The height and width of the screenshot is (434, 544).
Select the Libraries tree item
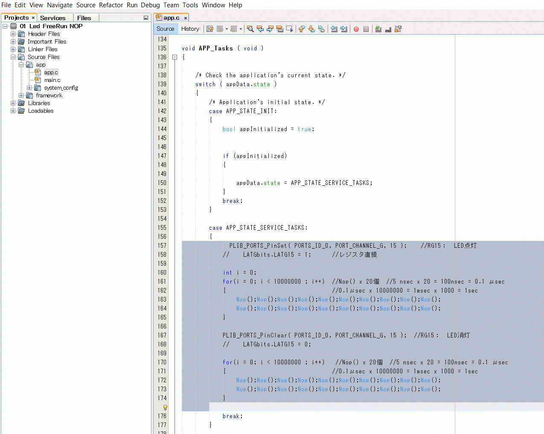click(x=39, y=103)
